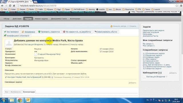Open the Диаграмма Ганта tab

point(59,19)
